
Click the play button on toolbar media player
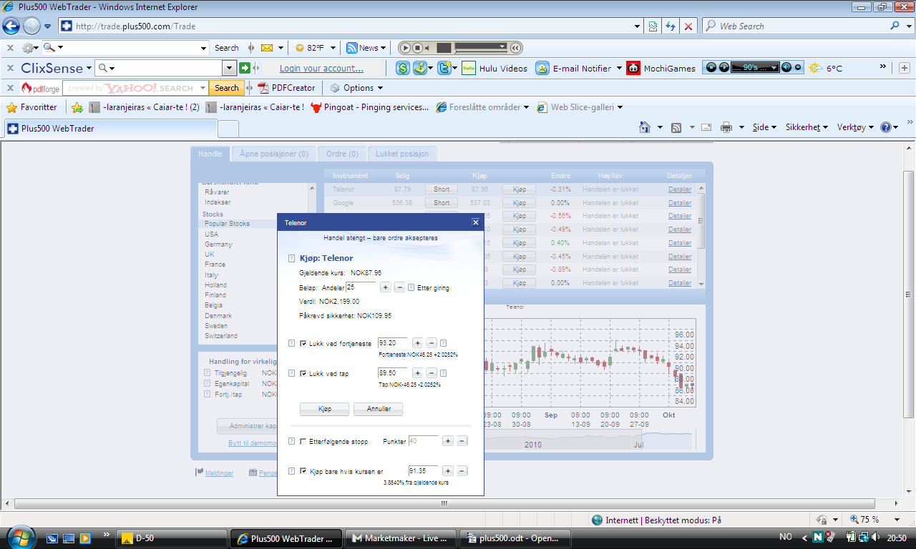405,48
